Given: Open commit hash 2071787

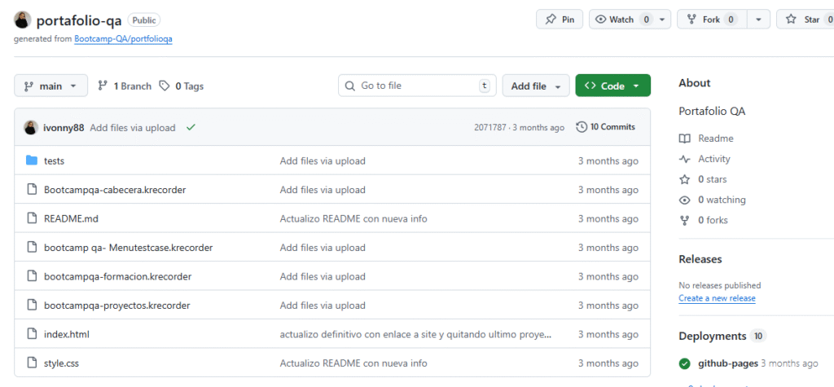Looking at the screenshot, I should (x=489, y=127).
